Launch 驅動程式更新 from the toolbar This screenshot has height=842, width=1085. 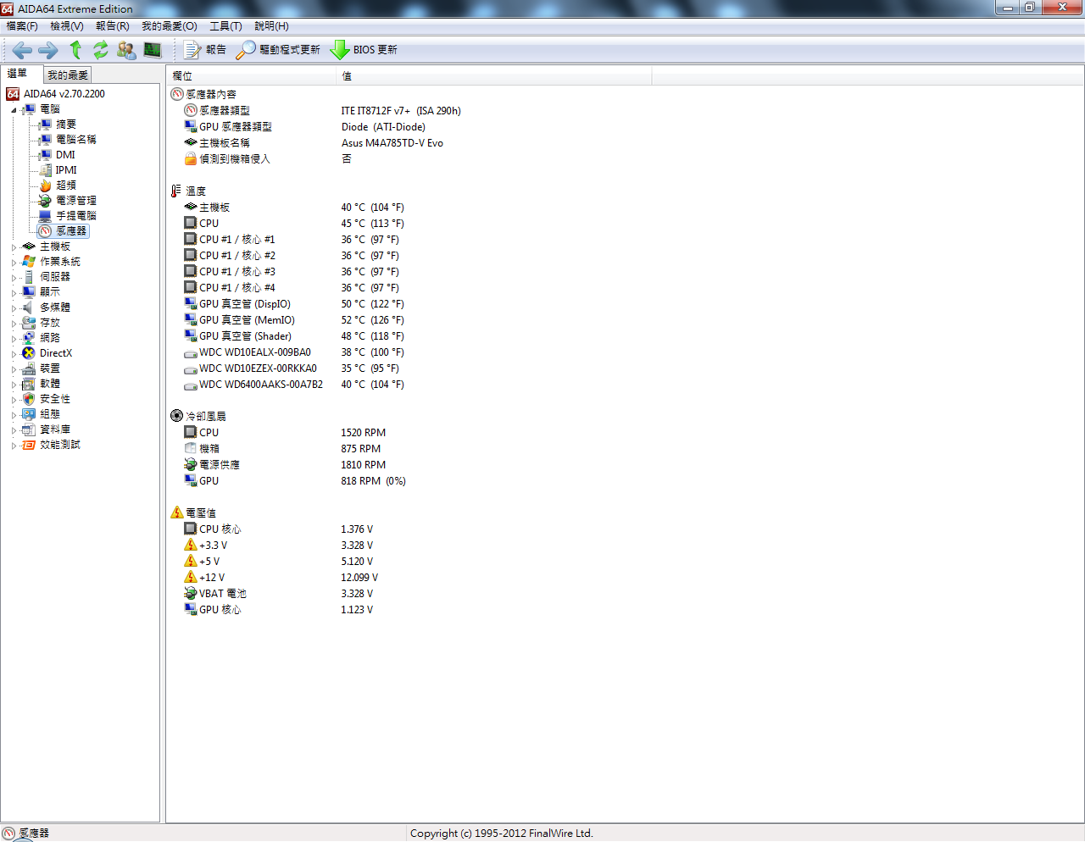point(278,50)
